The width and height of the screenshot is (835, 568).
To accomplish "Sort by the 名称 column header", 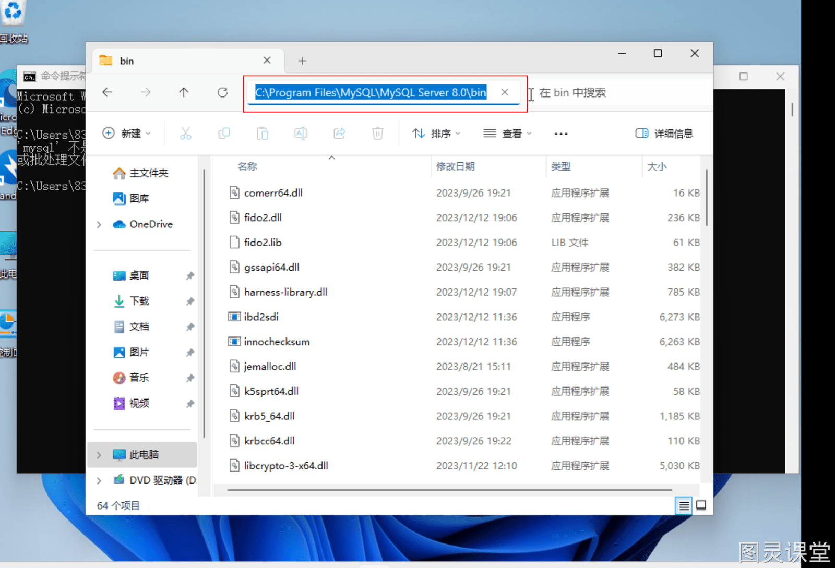I will click(x=247, y=166).
